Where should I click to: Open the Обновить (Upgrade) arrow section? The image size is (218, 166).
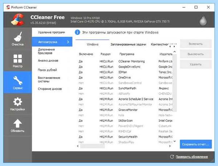tap(17, 125)
